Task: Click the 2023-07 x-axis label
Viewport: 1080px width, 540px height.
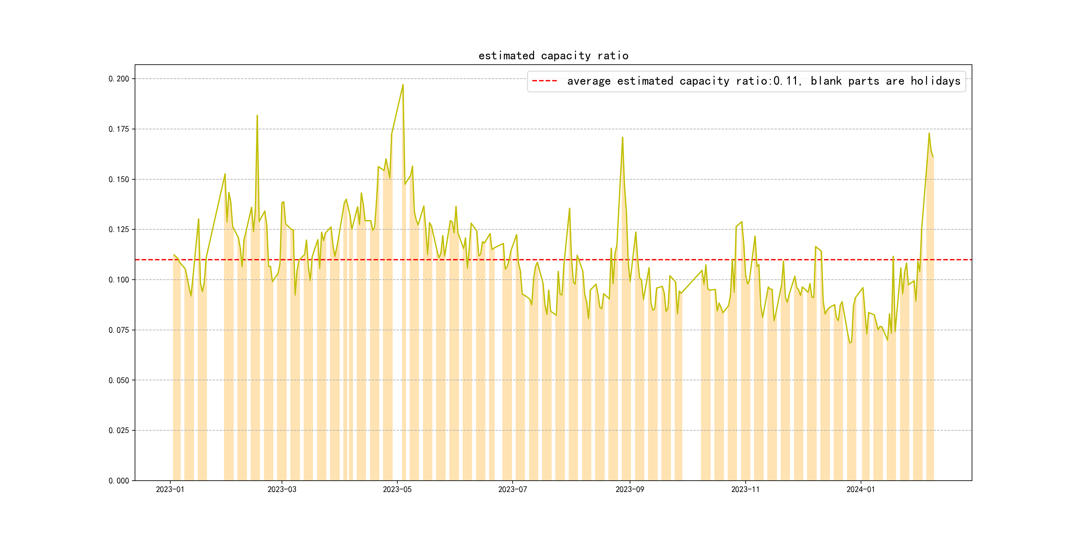Action: (512, 489)
